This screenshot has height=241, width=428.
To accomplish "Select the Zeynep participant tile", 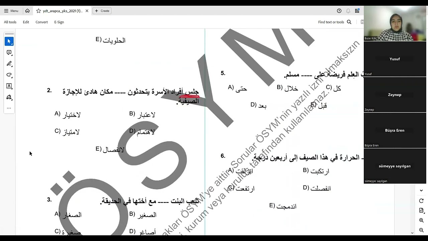I will click(395, 95).
